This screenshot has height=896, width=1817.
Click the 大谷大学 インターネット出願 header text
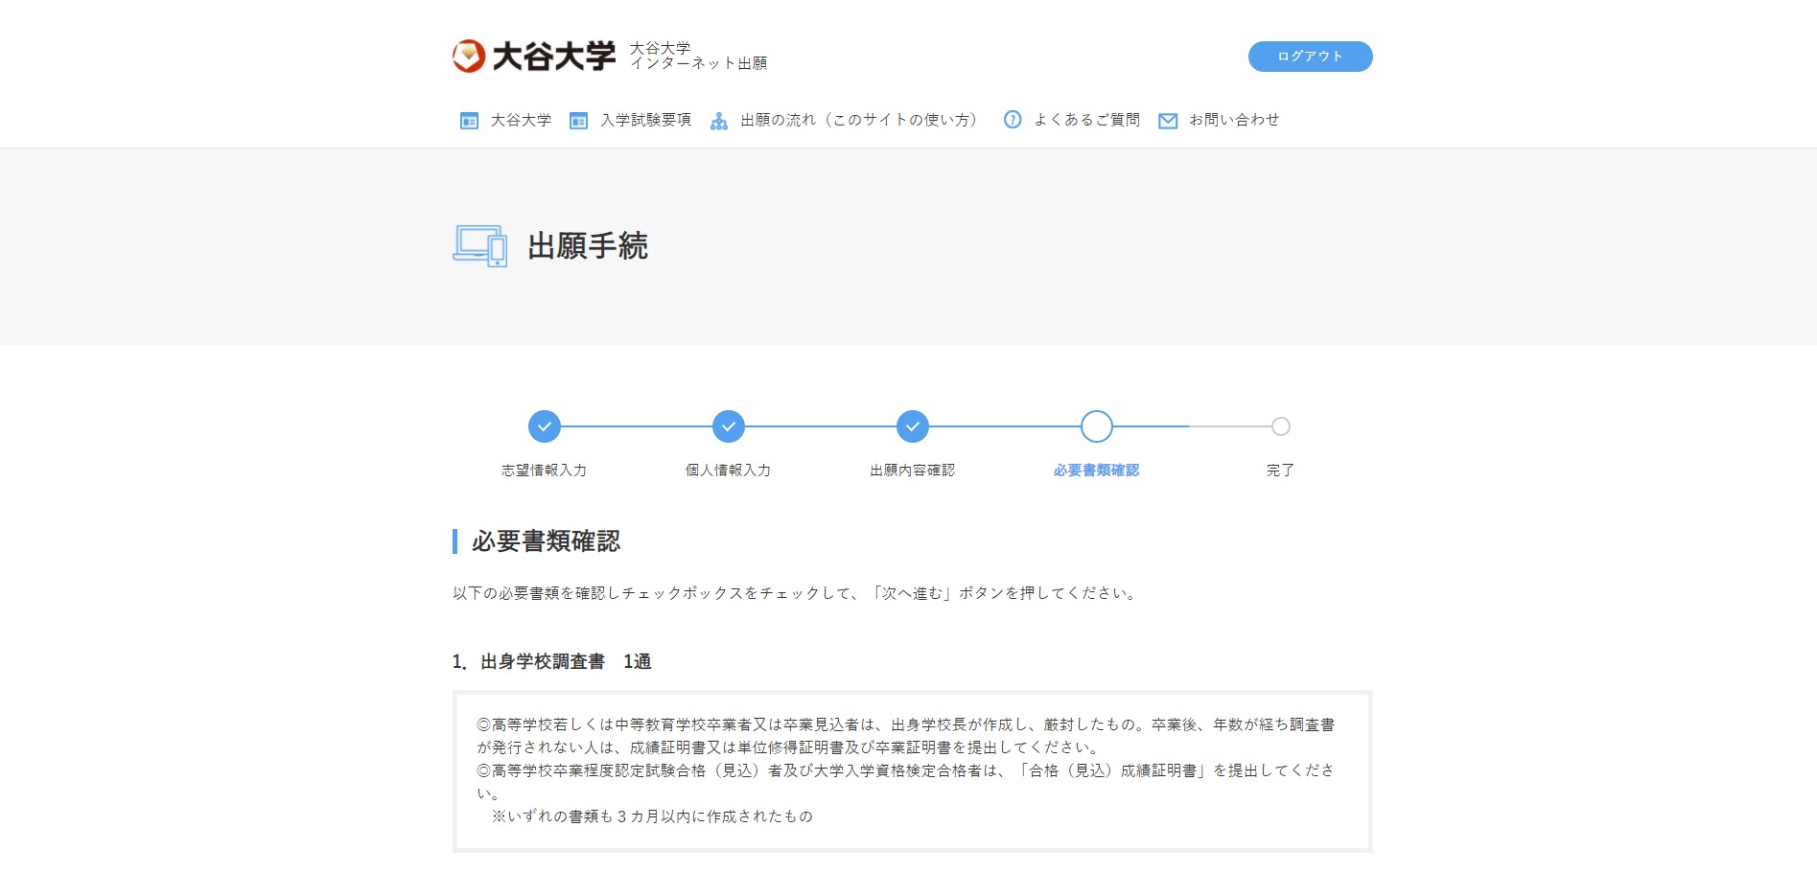coord(698,56)
